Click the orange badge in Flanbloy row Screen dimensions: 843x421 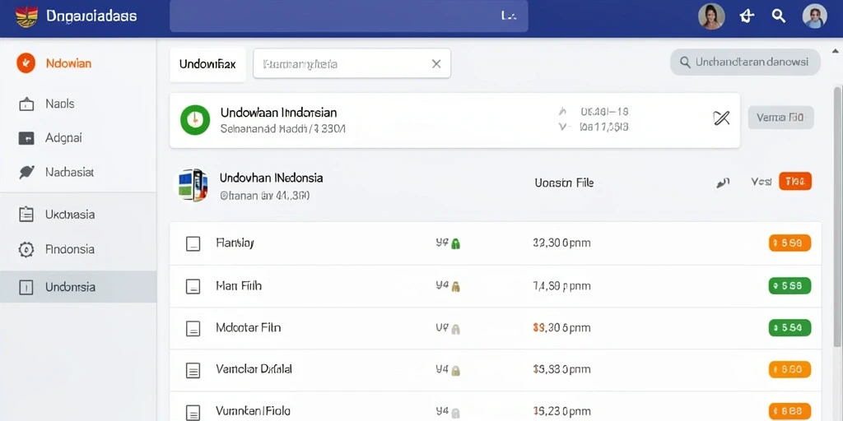[789, 243]
